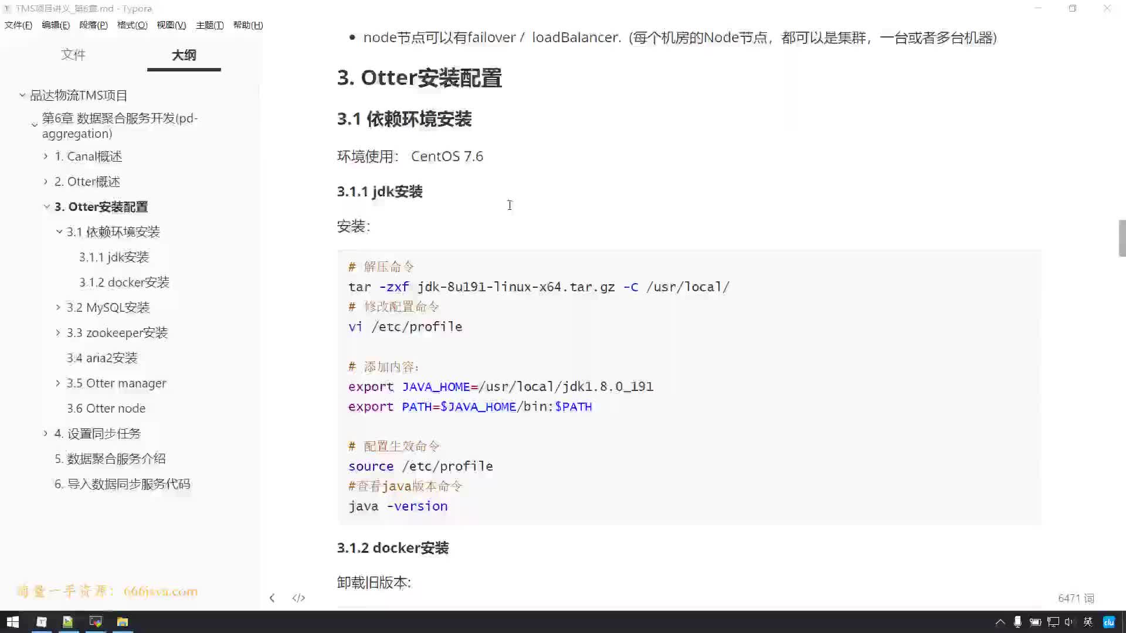Jump to 3.1.2 docker安装 in outline
The width and height of the screenshot is (1126, 633).
(124, 282)
